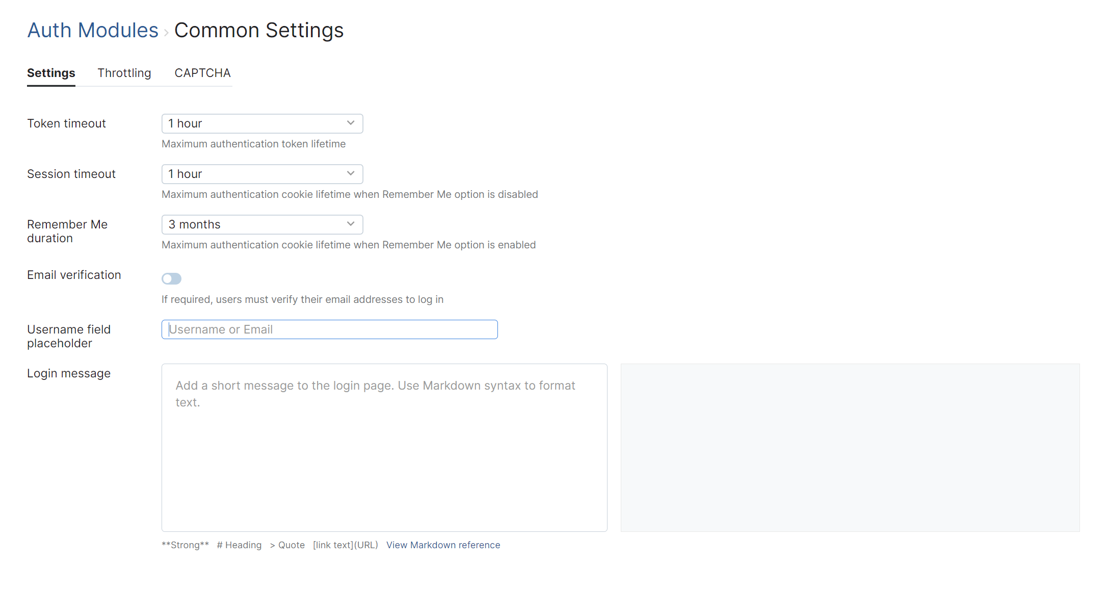Click the # Heading markdown hint

point(239,545)
